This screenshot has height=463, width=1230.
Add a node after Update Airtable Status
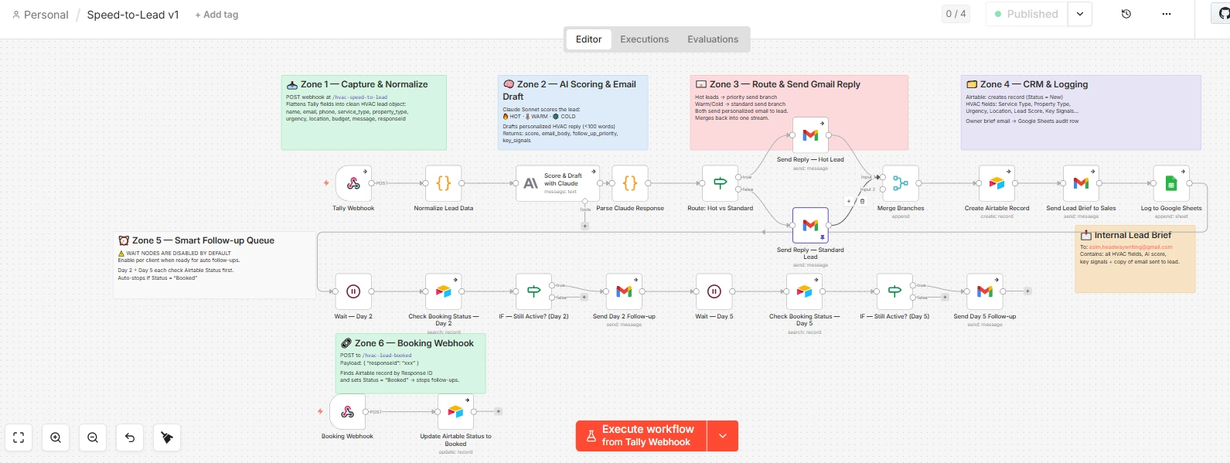[x=499, y=411]
